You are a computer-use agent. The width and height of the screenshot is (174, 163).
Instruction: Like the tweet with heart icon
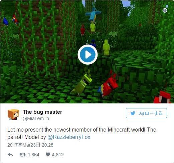pyautogui.click(x=48, y=155)
